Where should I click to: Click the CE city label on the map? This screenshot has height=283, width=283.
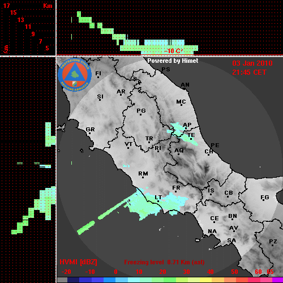pyautogui.click(x=215, y=218)
